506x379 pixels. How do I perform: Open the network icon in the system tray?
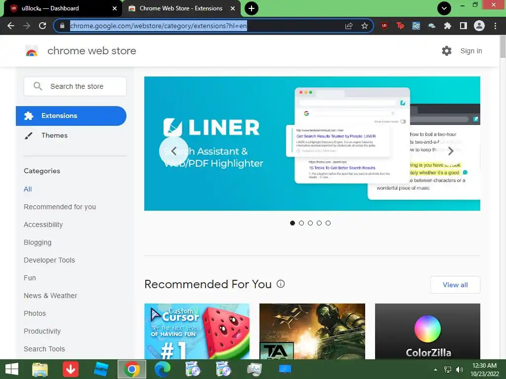448,369
